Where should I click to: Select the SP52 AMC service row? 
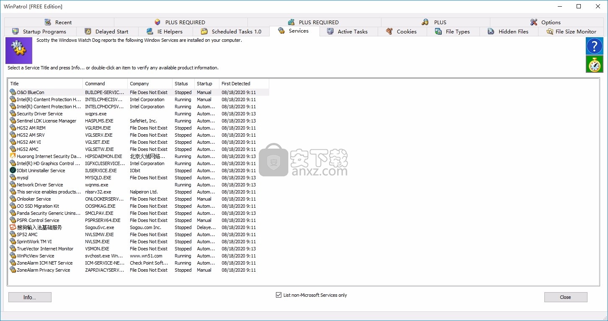(x=139, y=234)
